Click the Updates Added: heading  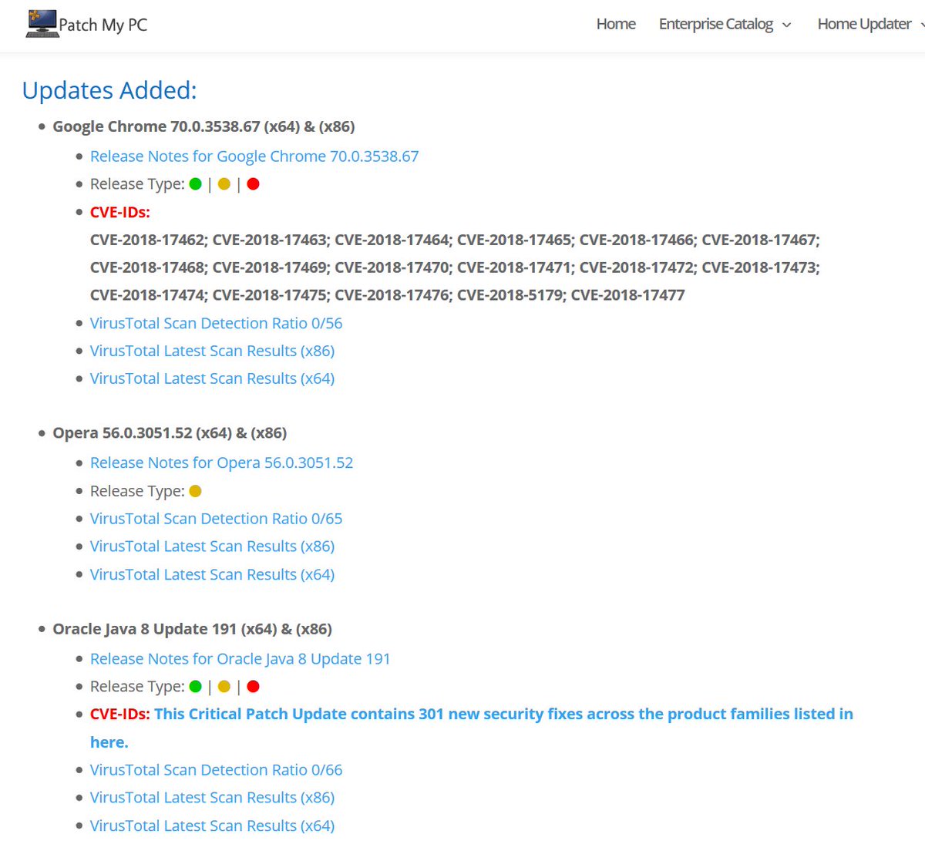(x=109, y=90)
